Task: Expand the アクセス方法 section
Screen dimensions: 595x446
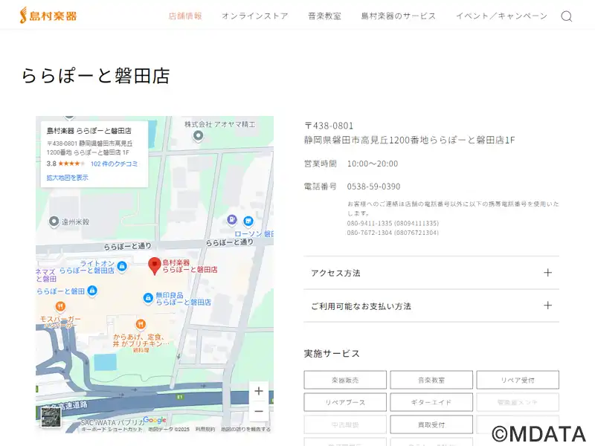Action: 431,273
